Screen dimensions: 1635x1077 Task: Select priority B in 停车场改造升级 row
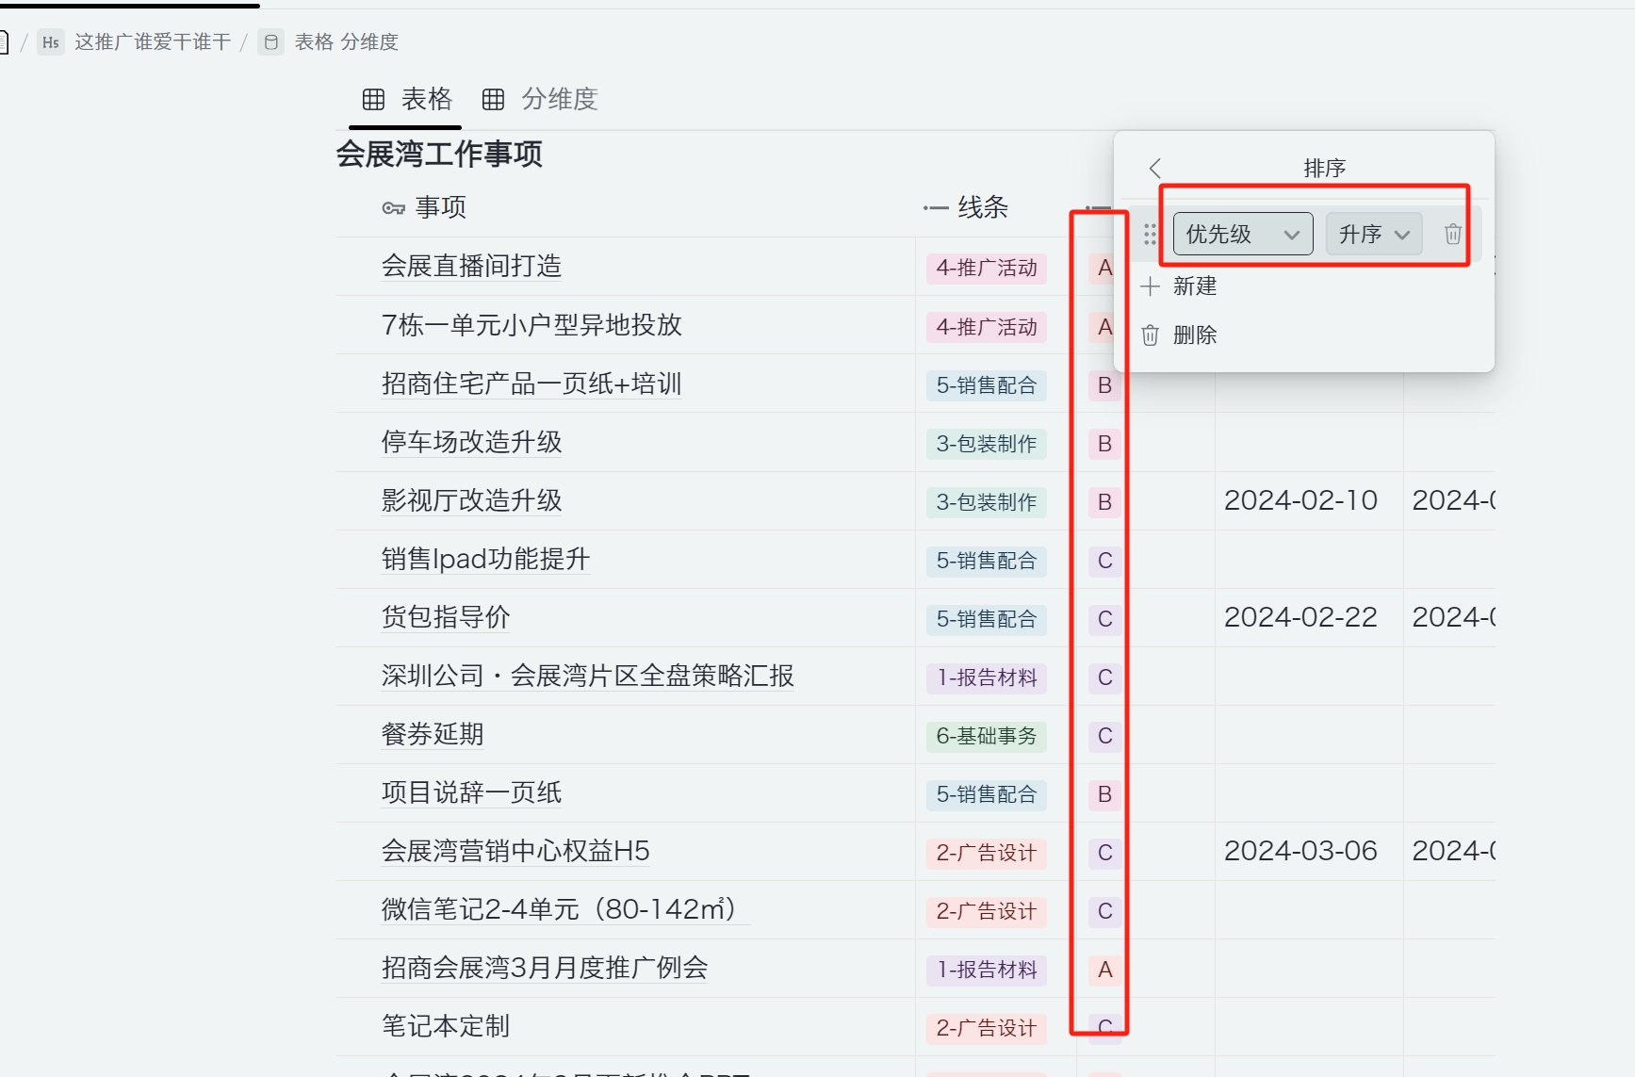[1104, 444]
